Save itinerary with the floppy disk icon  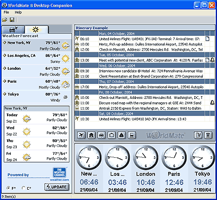click(12, 20)
